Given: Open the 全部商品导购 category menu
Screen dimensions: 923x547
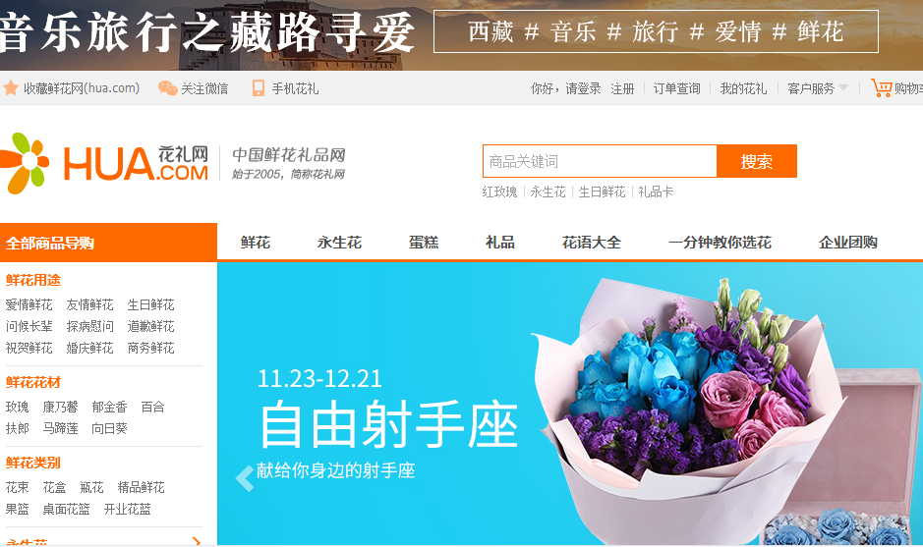Looking at the screenshot, I should tap(108, 243).
